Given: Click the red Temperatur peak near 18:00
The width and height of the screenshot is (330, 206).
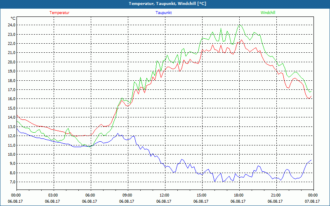Looking at the screenshot, I should point(241,40).
